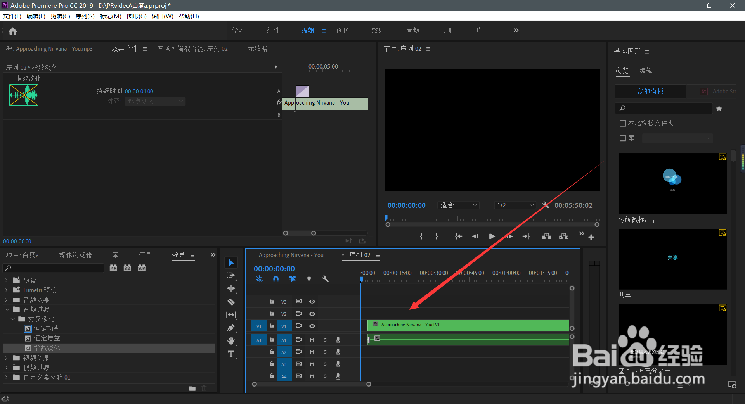Move the timeline zoom scrollbar handle

[x=312, y=384]
